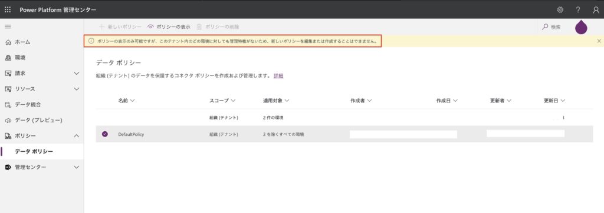Click the 2 件の環境 cell
The width and height of the screenshot is (604, 213).
point(274,118)
